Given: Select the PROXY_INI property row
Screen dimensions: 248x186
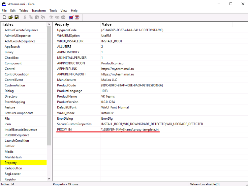Looking at the screenshot, I should pos(64,129).
